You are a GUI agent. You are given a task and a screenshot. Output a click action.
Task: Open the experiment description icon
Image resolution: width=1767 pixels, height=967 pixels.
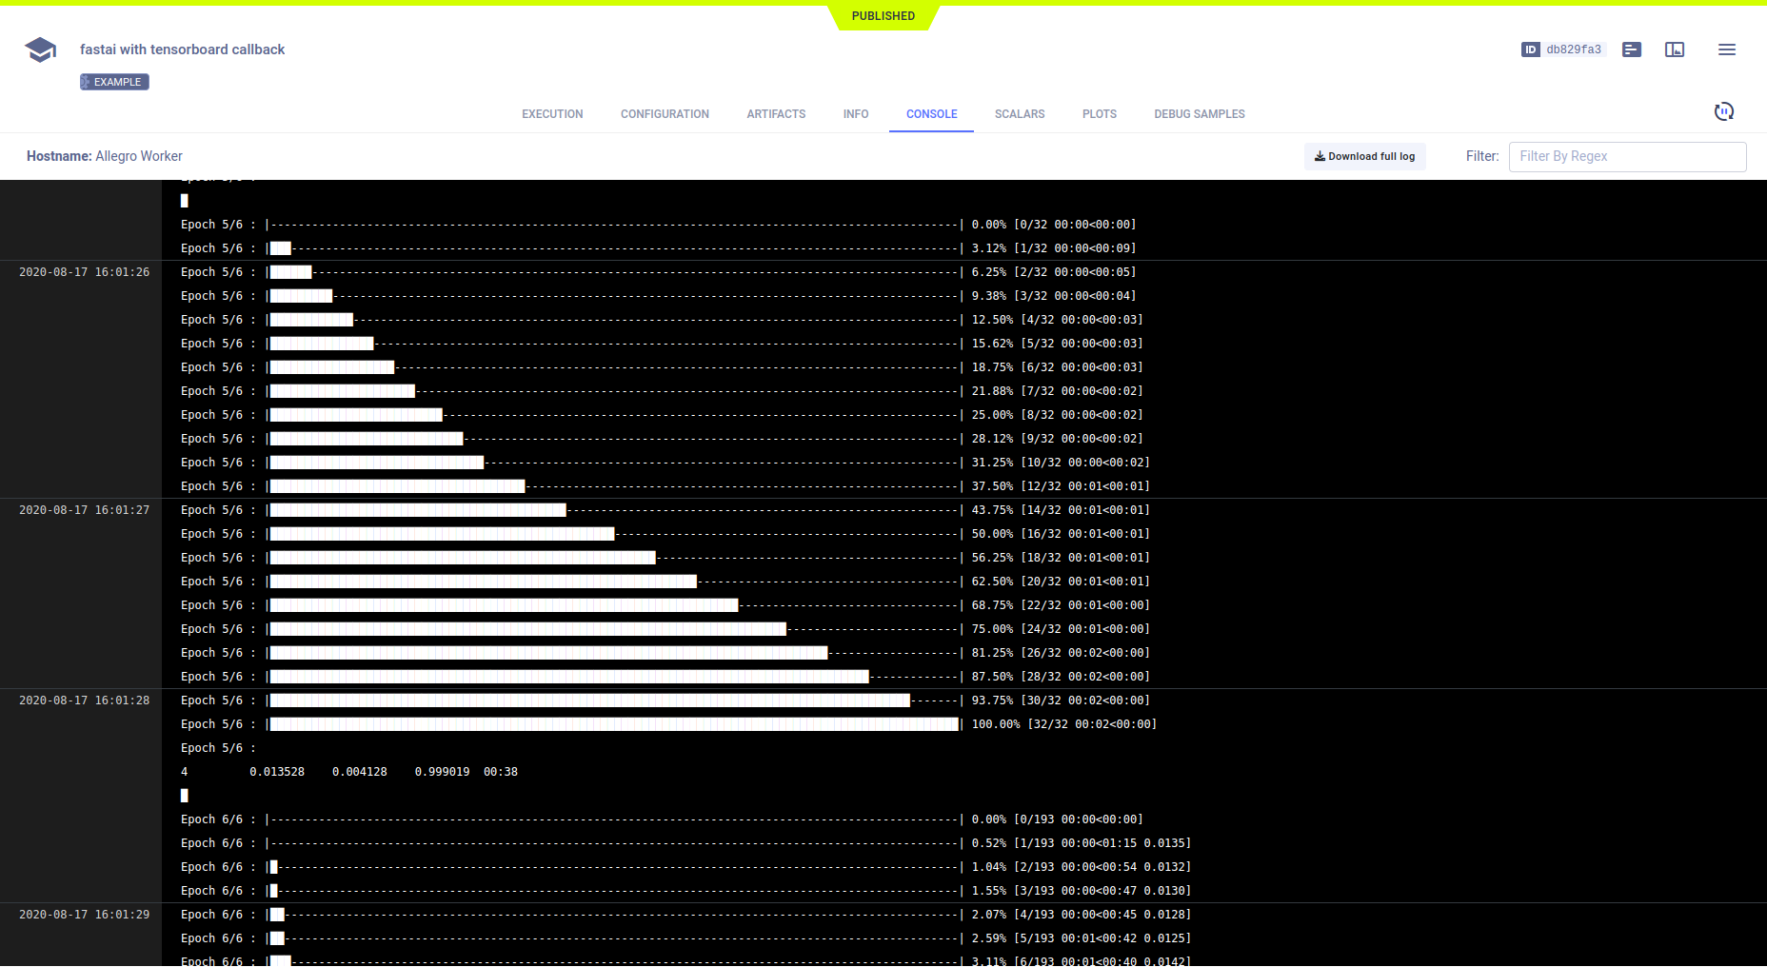pos(1631,49)
